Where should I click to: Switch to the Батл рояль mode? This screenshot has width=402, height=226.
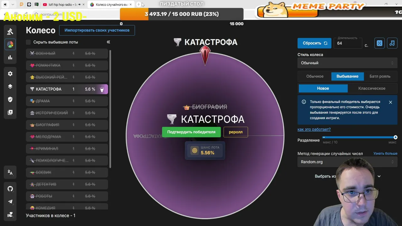(380, 76)
